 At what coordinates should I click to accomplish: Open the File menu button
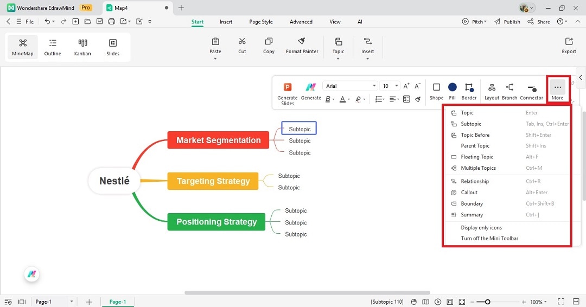coord(25,22)
